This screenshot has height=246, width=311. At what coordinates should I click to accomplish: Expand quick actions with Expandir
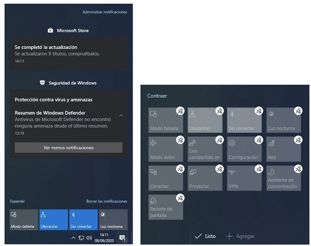(18, 201)
